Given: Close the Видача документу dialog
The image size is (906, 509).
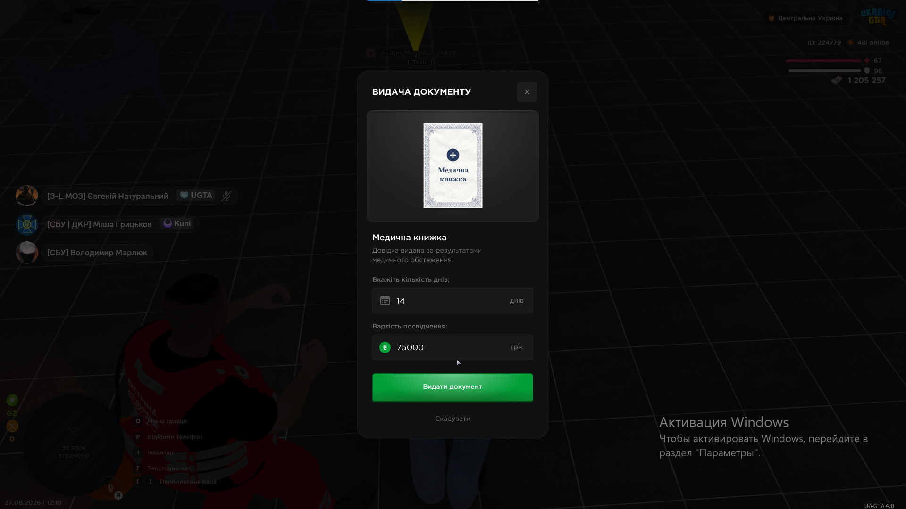Looking at the screenshot, I should pyautogui.click(x=527, y=92).
